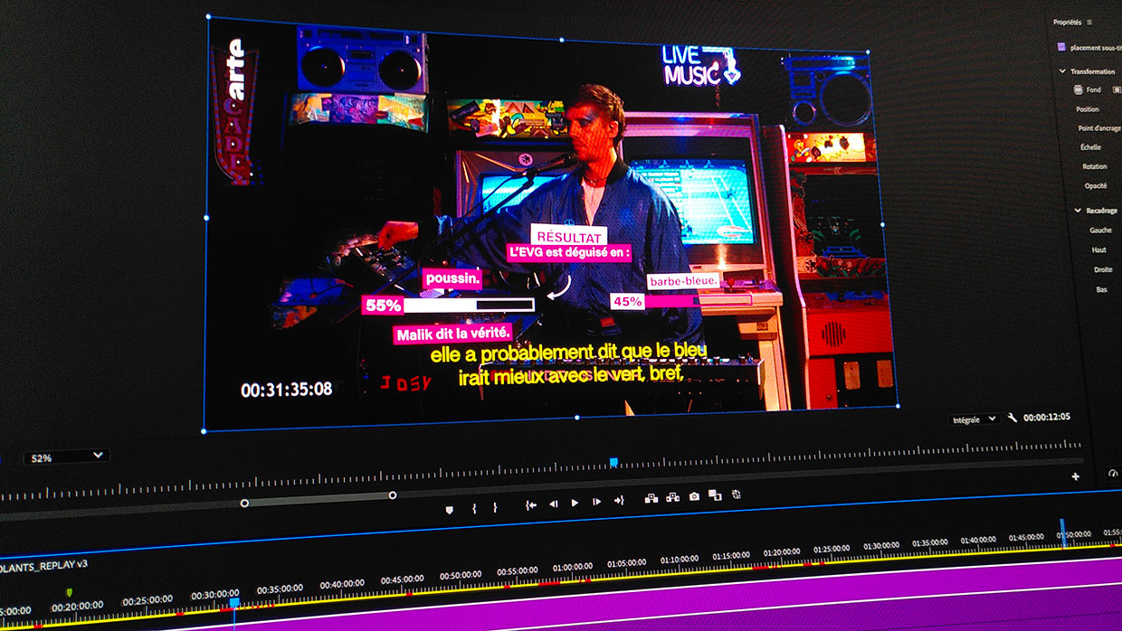Viewport: 1122px width, 631px height.
Task: Click the Lift button icon
Action: [651, 498]
